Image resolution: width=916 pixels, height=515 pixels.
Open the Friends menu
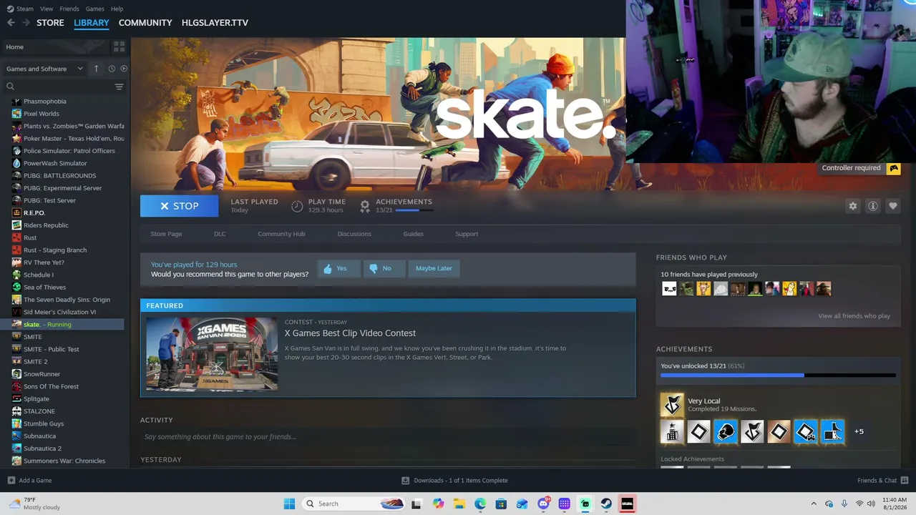[x=69, y=9]
